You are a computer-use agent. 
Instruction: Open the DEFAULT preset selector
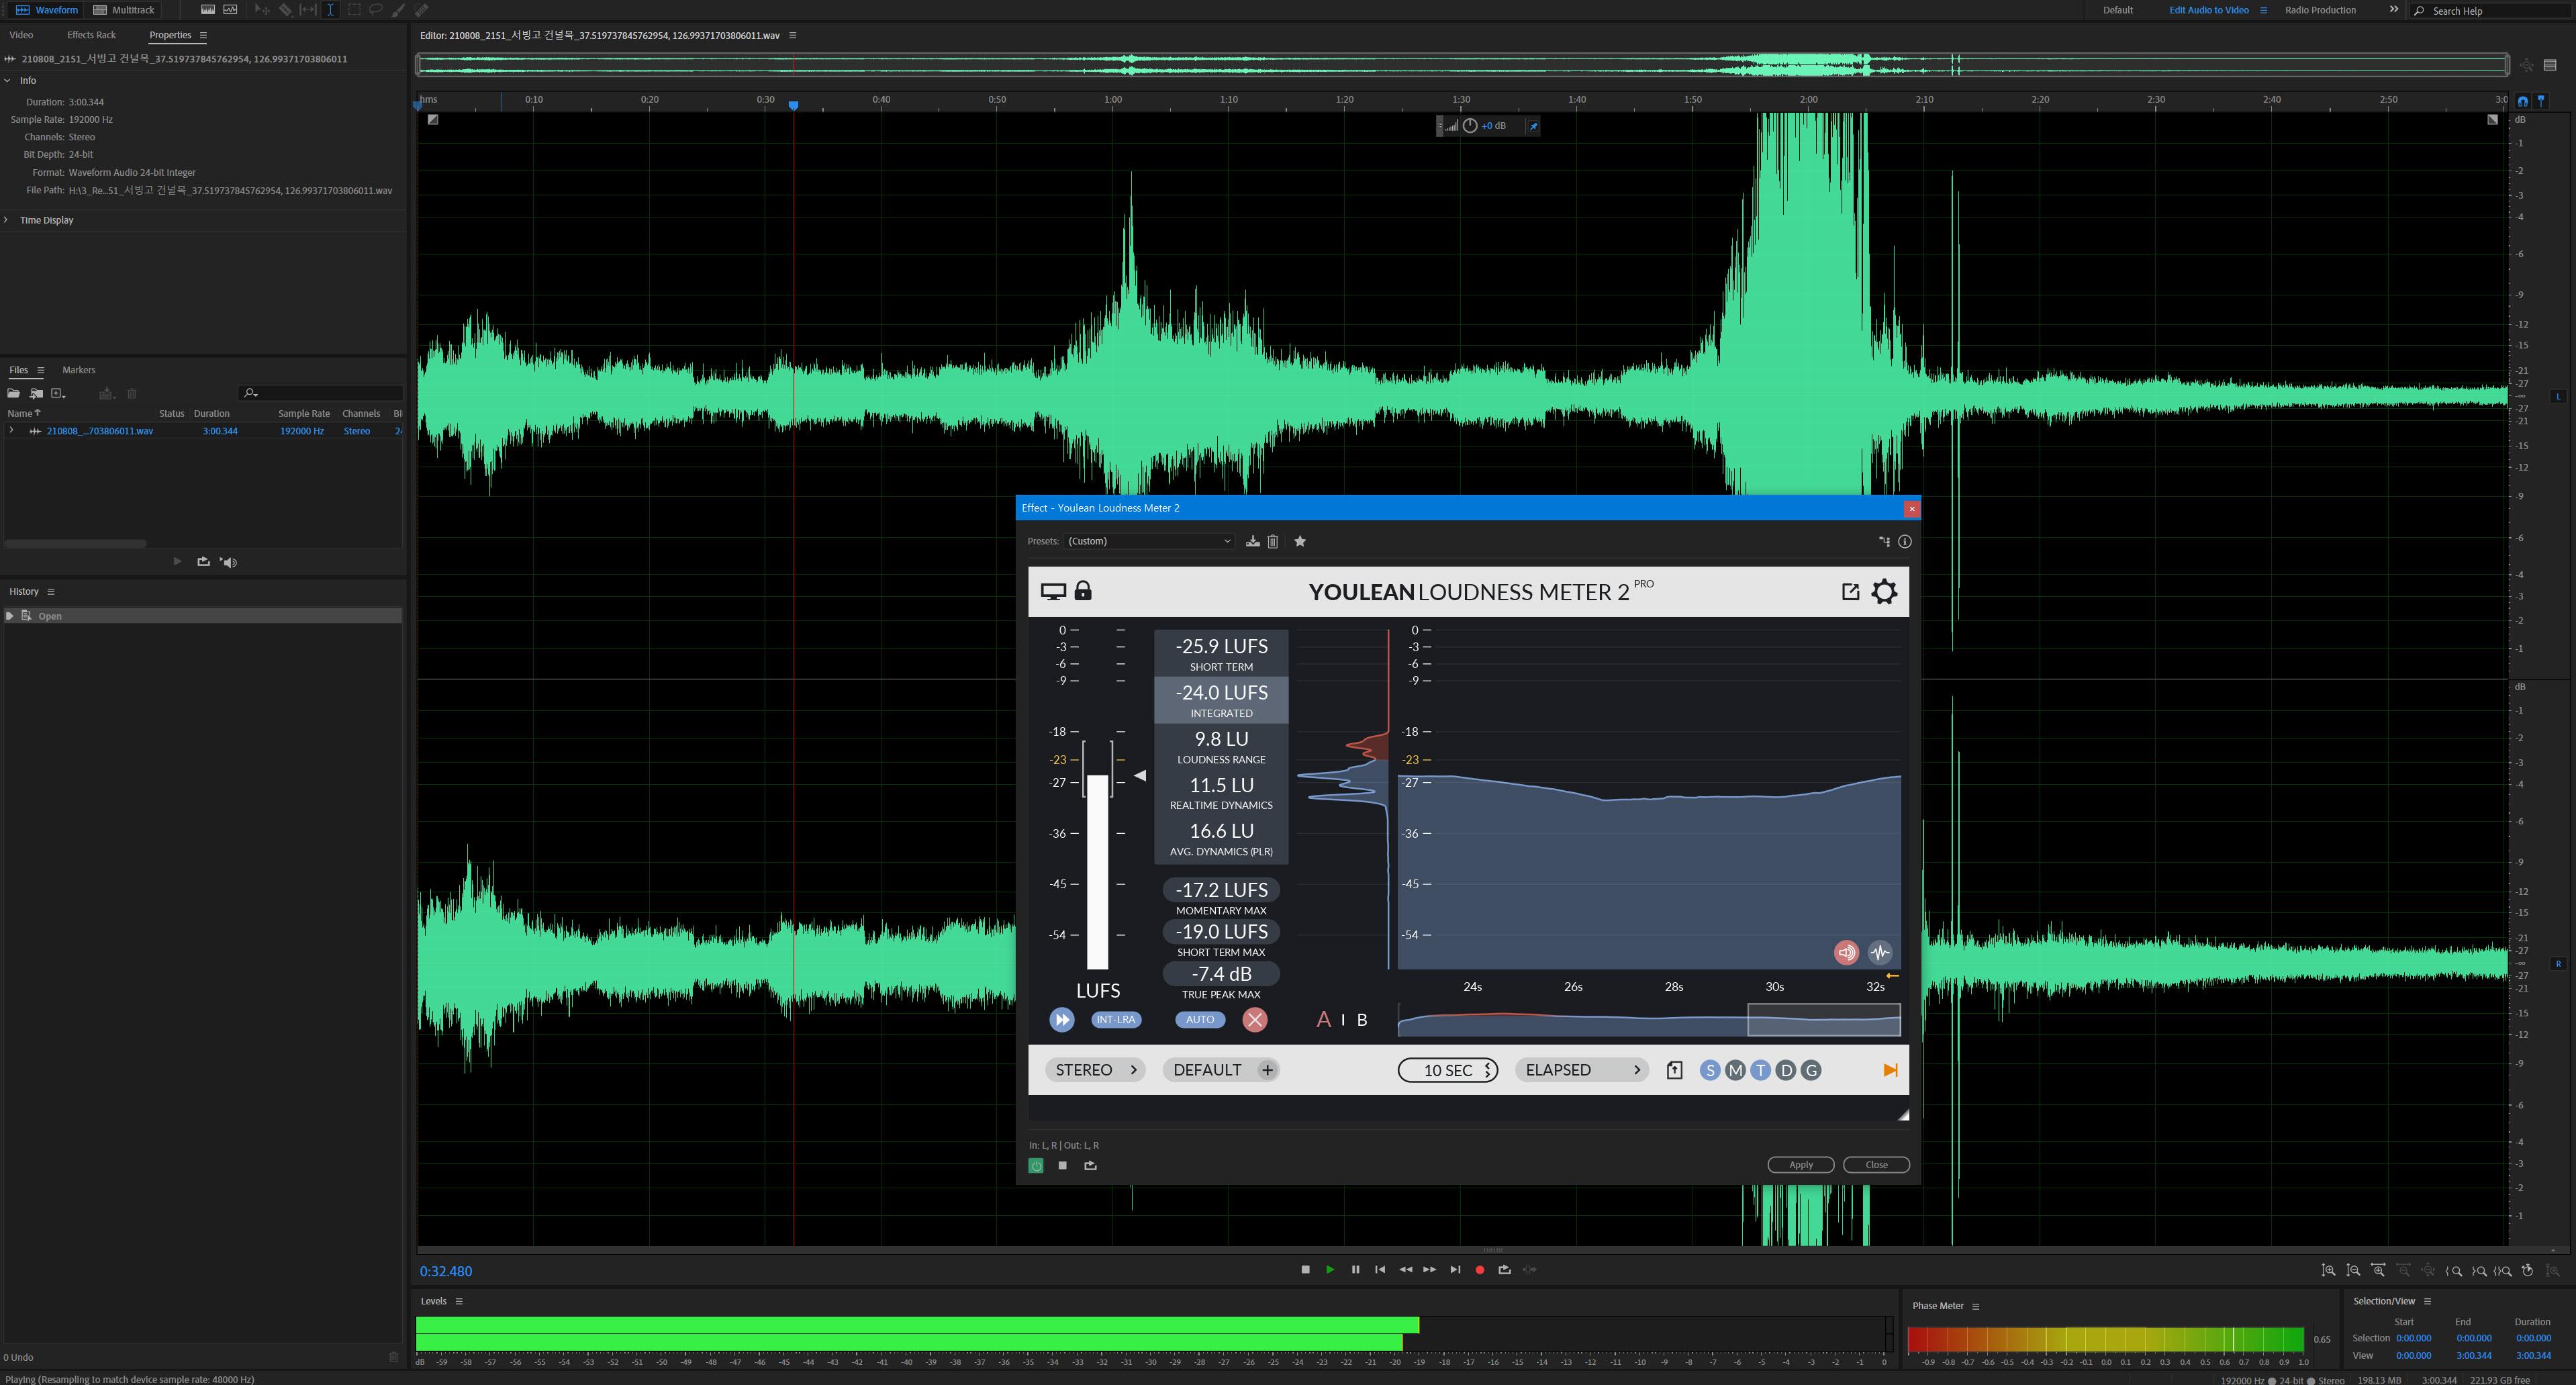pos(1207,1070)
